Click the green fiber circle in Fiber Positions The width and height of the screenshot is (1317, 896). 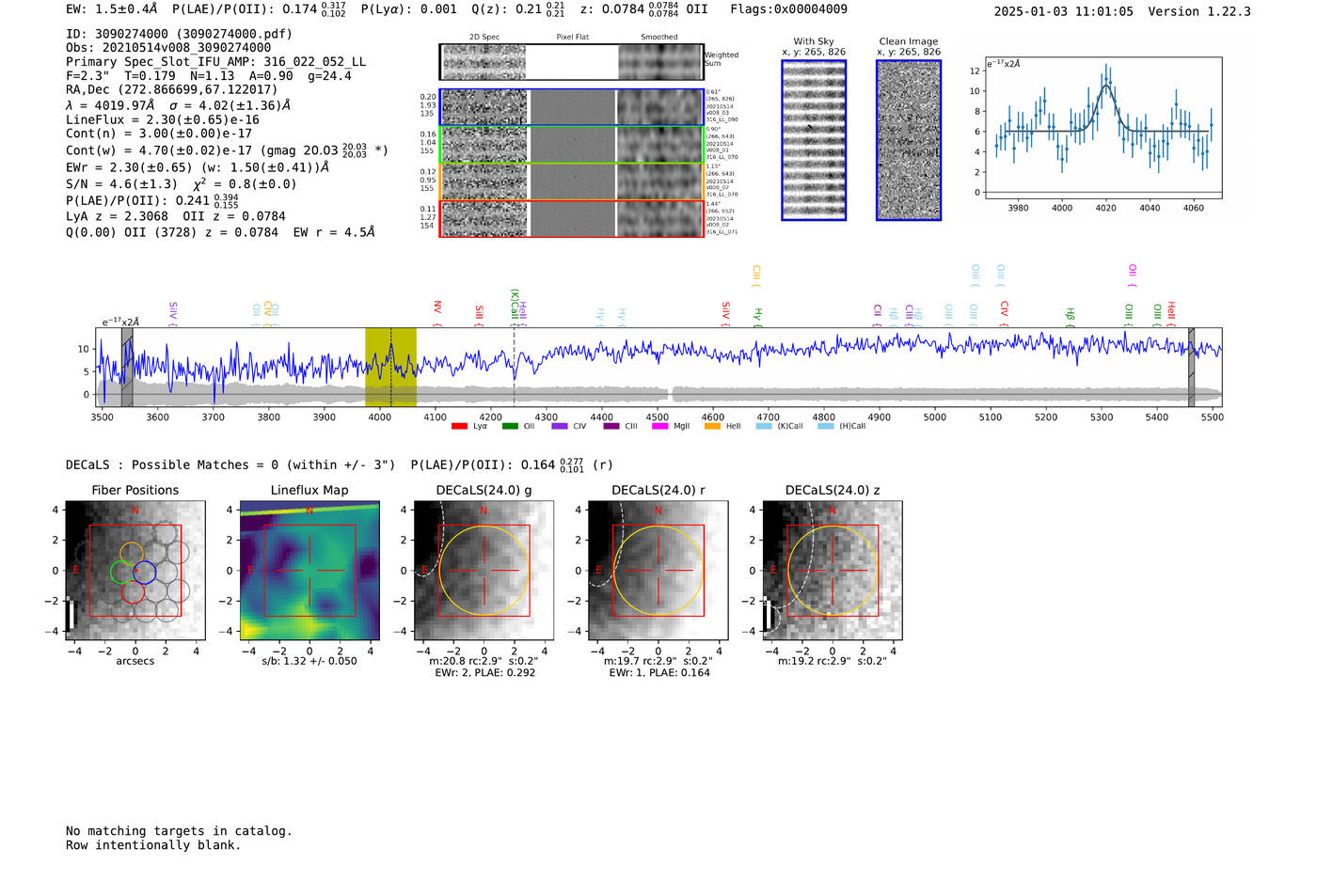point(122,571)
